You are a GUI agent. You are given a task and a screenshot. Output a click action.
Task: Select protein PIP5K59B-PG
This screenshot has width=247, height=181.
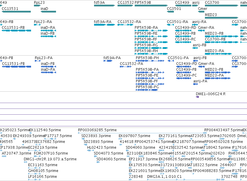pyautogui.click(x=147, y=90)
